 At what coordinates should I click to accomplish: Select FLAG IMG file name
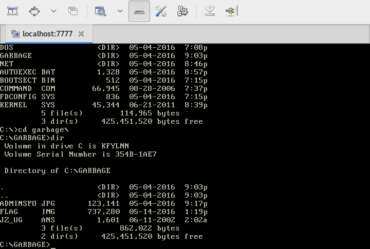(28, 212)
